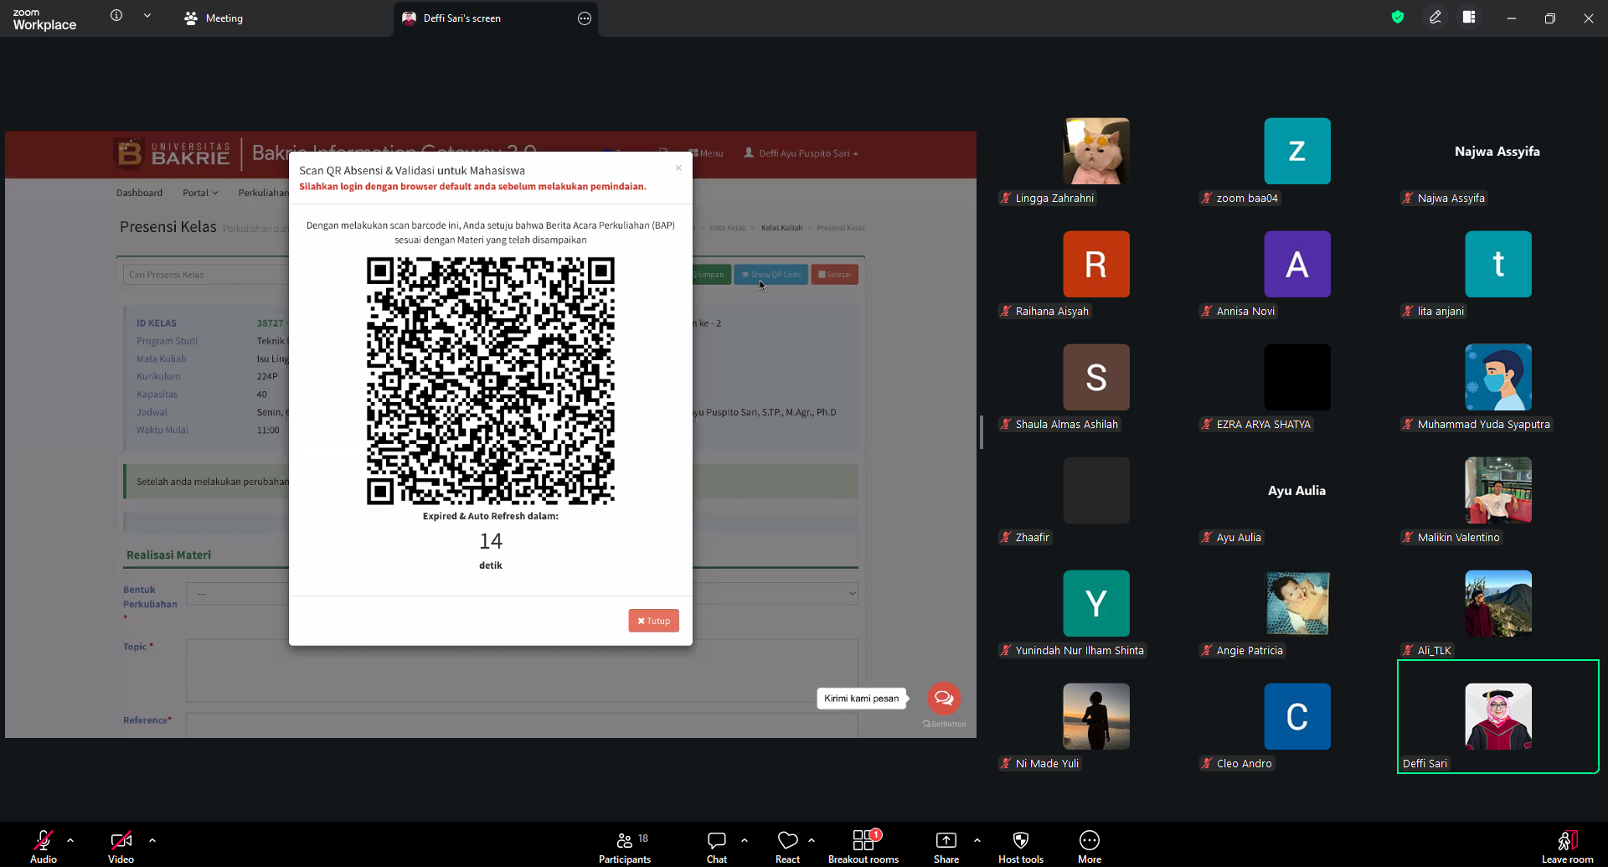
Task: Select Muhammad Yuda Syaputra's masked avatar
Action: [x=1498, y=377]
